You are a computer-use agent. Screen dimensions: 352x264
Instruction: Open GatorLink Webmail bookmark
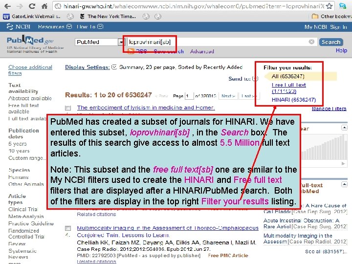32,17
